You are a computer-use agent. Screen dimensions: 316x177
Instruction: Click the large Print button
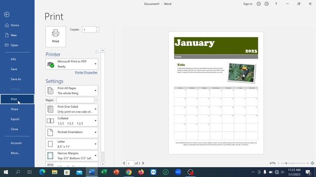(56, 37)
